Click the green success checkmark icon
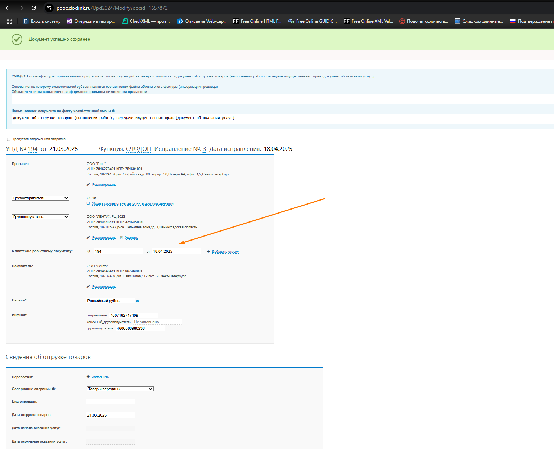 click(17, 39)
